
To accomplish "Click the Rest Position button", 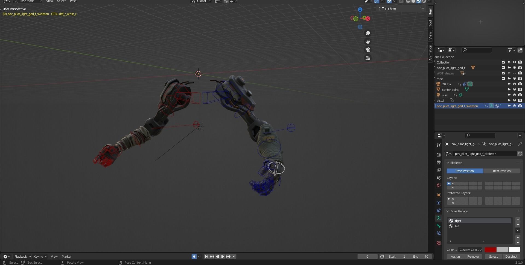I will point(502,171).
